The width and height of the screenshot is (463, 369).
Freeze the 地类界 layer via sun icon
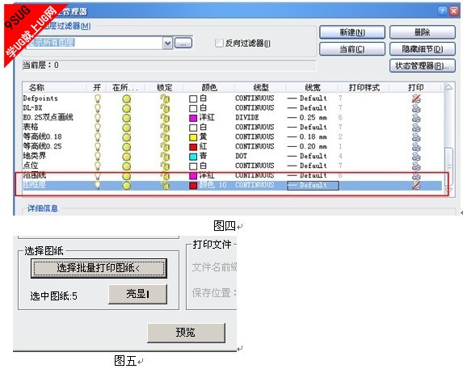click(126, 157)
